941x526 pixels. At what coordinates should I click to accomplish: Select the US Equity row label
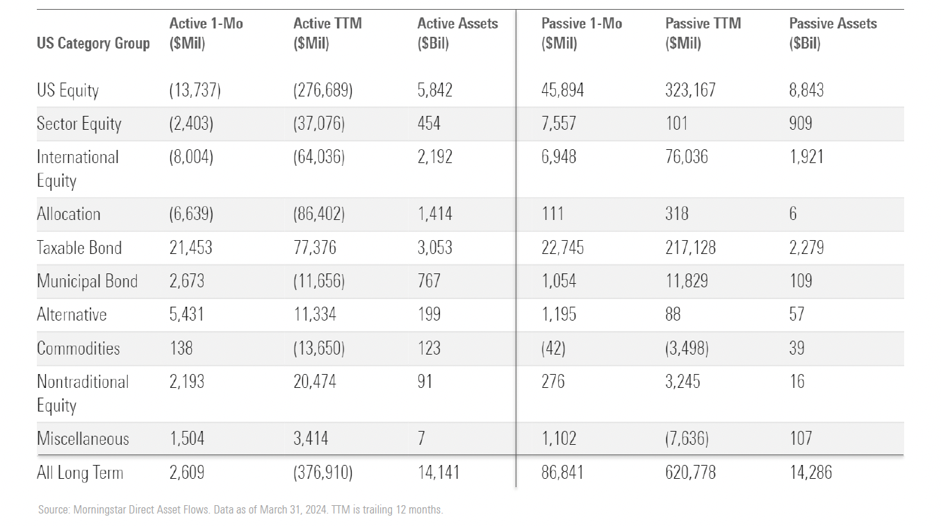click(x=68, y=90)
